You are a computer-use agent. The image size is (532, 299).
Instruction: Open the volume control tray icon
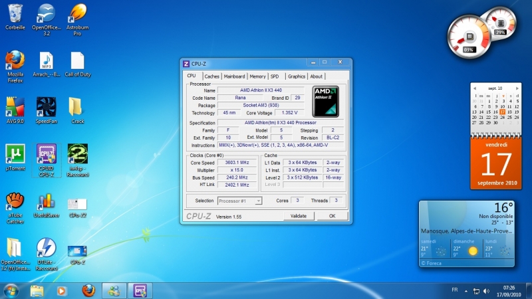point(487,291)
